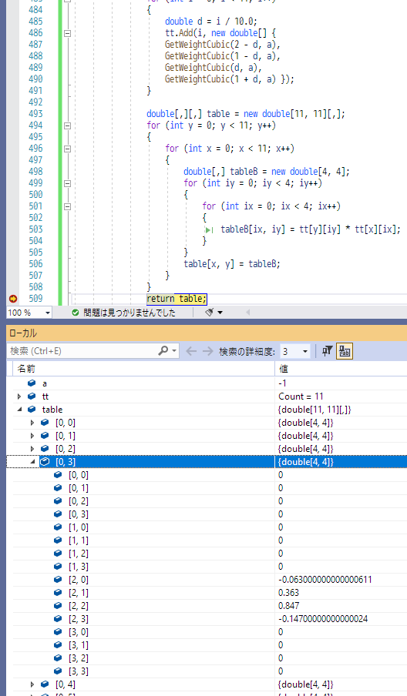Click 'GetWeightCubic(d, a),' on line 489
407x696 pixels.
tap(214, 68)
